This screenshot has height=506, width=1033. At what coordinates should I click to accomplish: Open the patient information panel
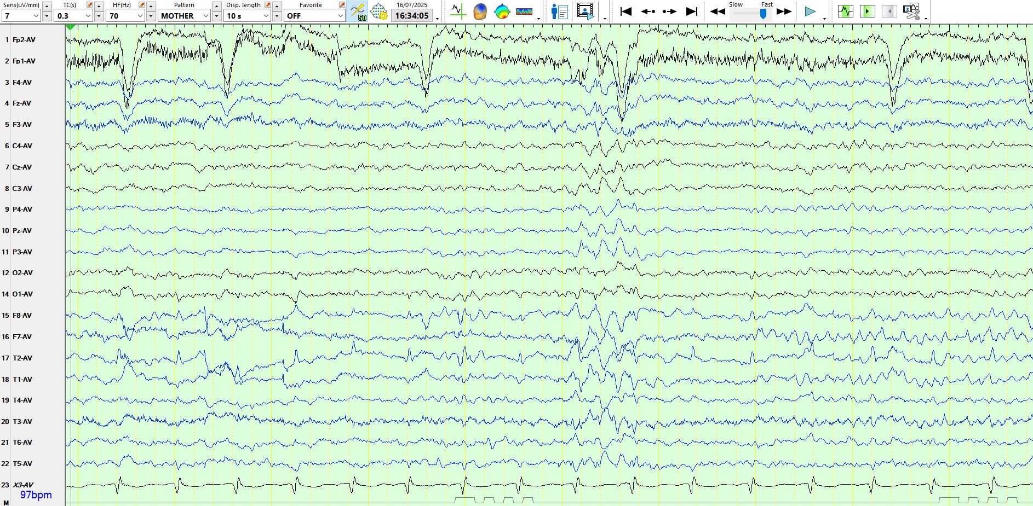tap(559, 11)
